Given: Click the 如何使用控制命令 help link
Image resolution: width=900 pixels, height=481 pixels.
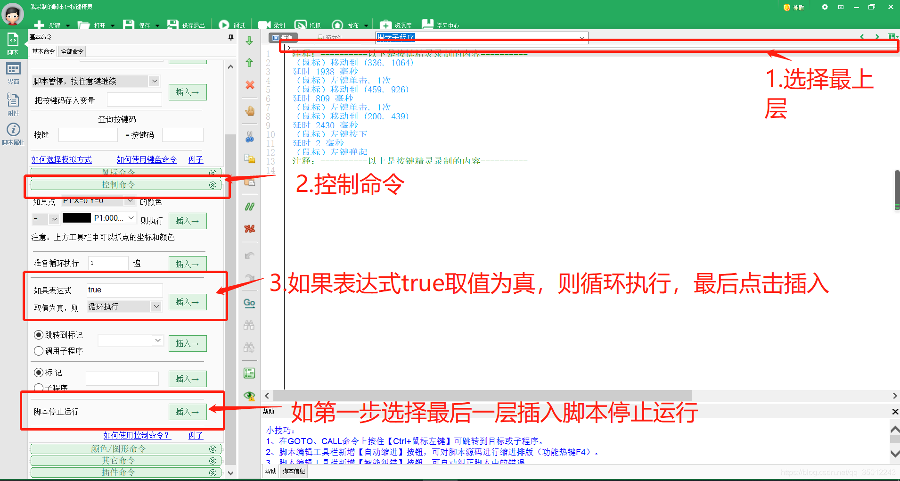Looking at the screenshot, I should click(x=136, y=435).
